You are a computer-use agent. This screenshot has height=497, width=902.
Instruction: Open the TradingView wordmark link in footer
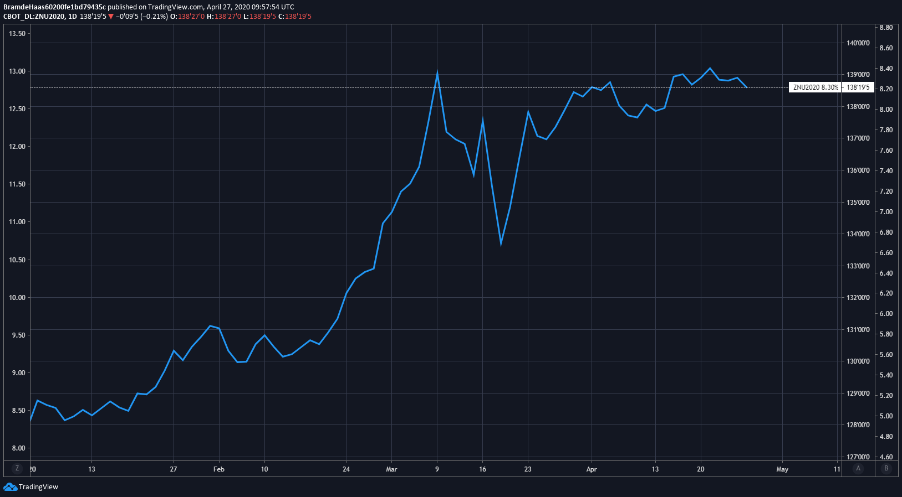pyautogui.click(x=38, y=487)
